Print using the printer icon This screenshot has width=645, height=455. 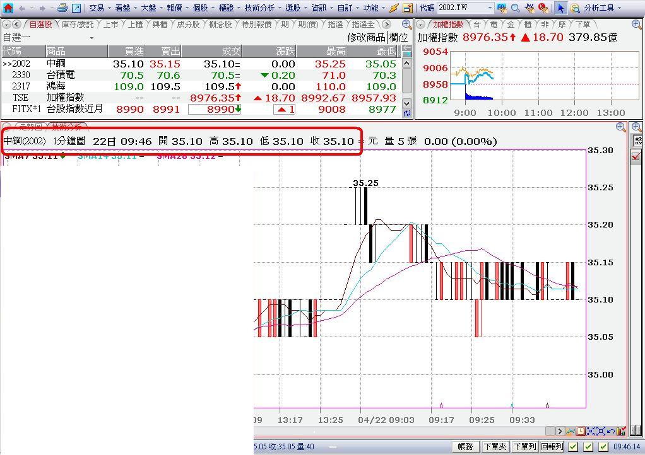click(62, 8)
